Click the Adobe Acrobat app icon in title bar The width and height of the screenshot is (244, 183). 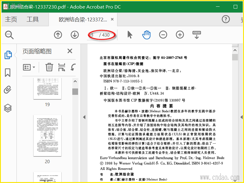pos(6,6)
